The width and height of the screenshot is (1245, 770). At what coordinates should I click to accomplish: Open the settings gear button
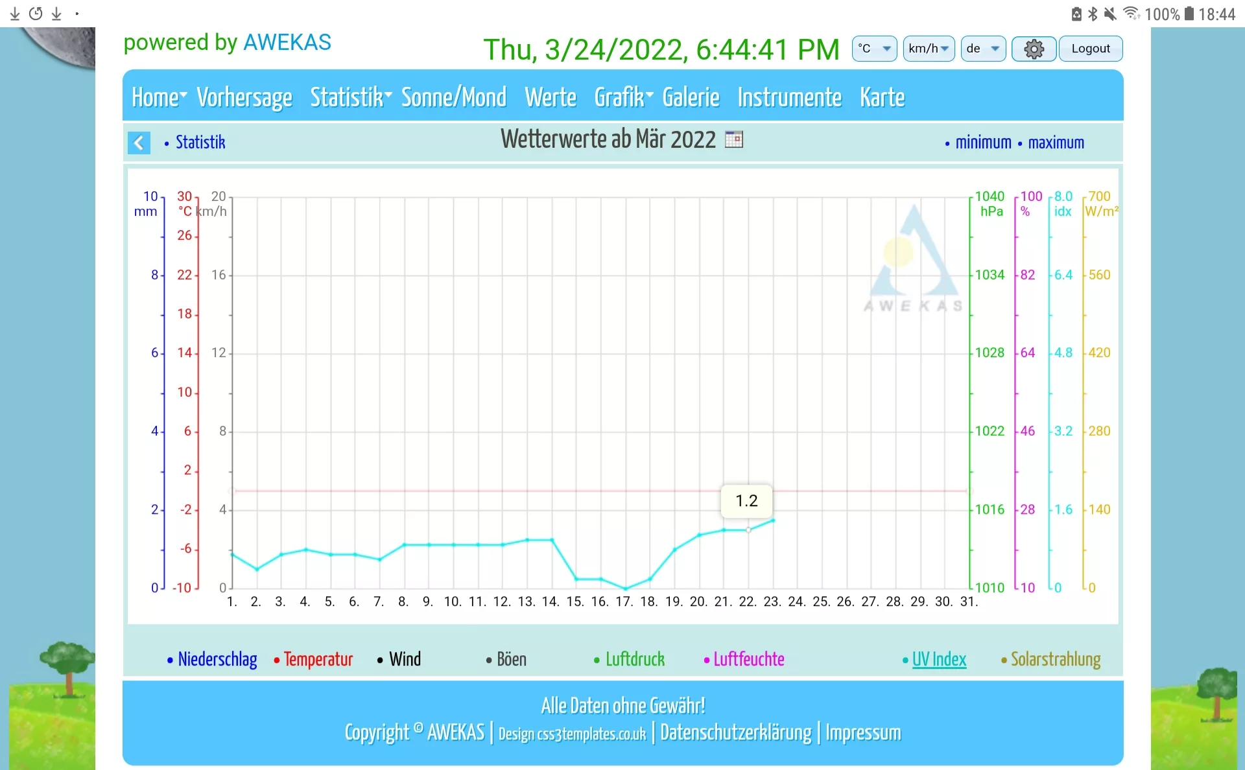coord(1034,49)
